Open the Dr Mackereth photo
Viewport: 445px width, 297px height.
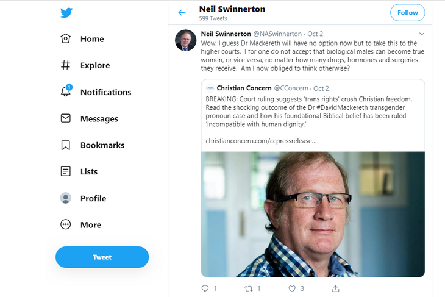[313, 213]
